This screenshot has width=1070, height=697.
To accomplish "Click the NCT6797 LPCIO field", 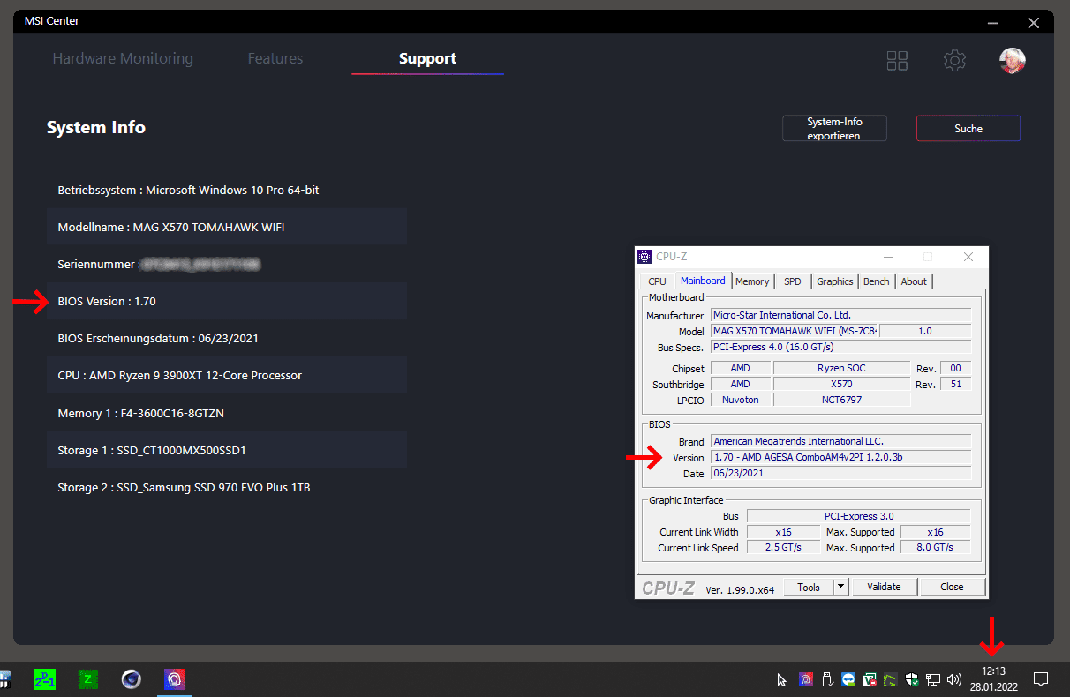I will 841,400.
